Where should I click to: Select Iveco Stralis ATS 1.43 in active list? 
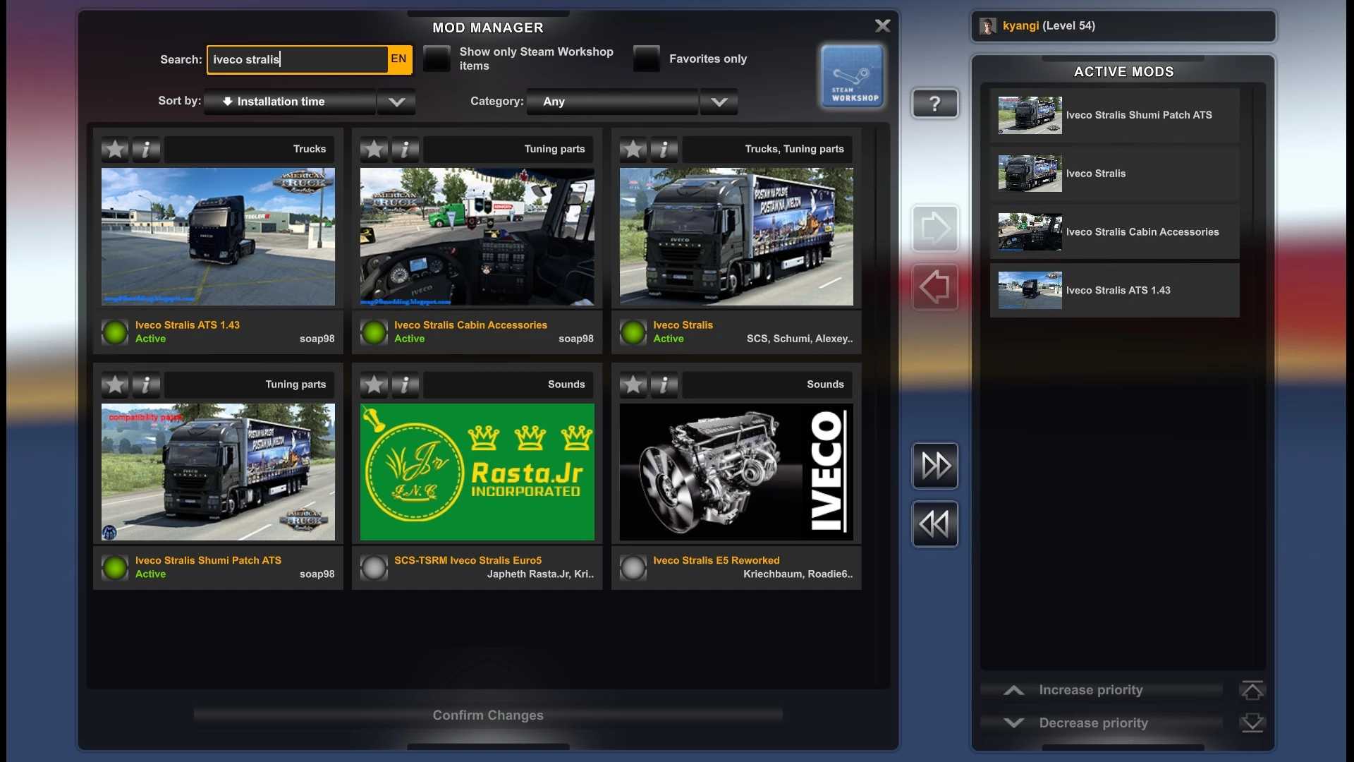(1114, 291)
